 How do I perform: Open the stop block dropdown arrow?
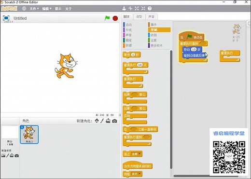pos(139,154)
